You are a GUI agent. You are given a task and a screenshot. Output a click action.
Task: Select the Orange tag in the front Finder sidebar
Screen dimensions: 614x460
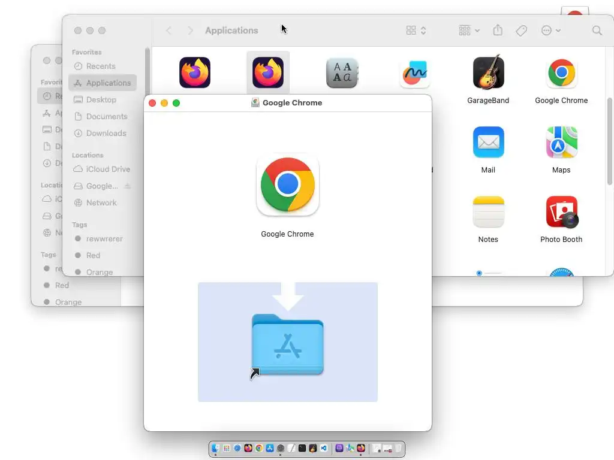click(x=103, y=272)
